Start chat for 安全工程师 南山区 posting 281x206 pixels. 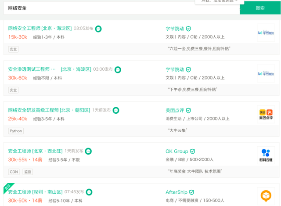(89, 192)
